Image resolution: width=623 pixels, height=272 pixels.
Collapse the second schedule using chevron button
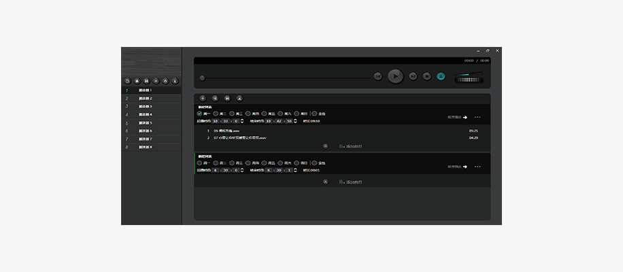[325, 182]
